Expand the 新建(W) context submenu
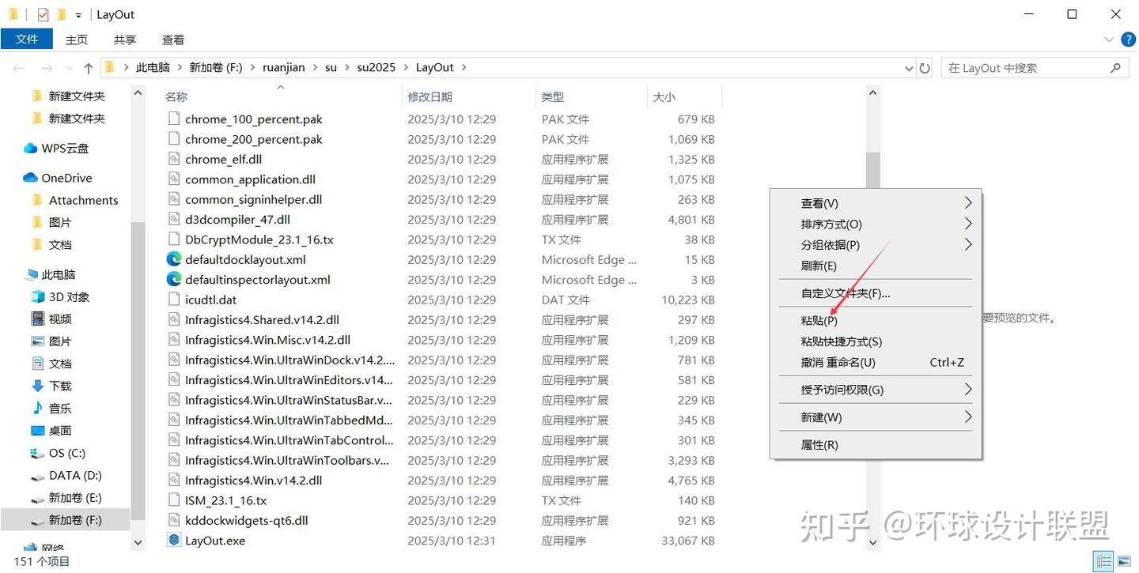The image size is (1139, 573). 819,417
